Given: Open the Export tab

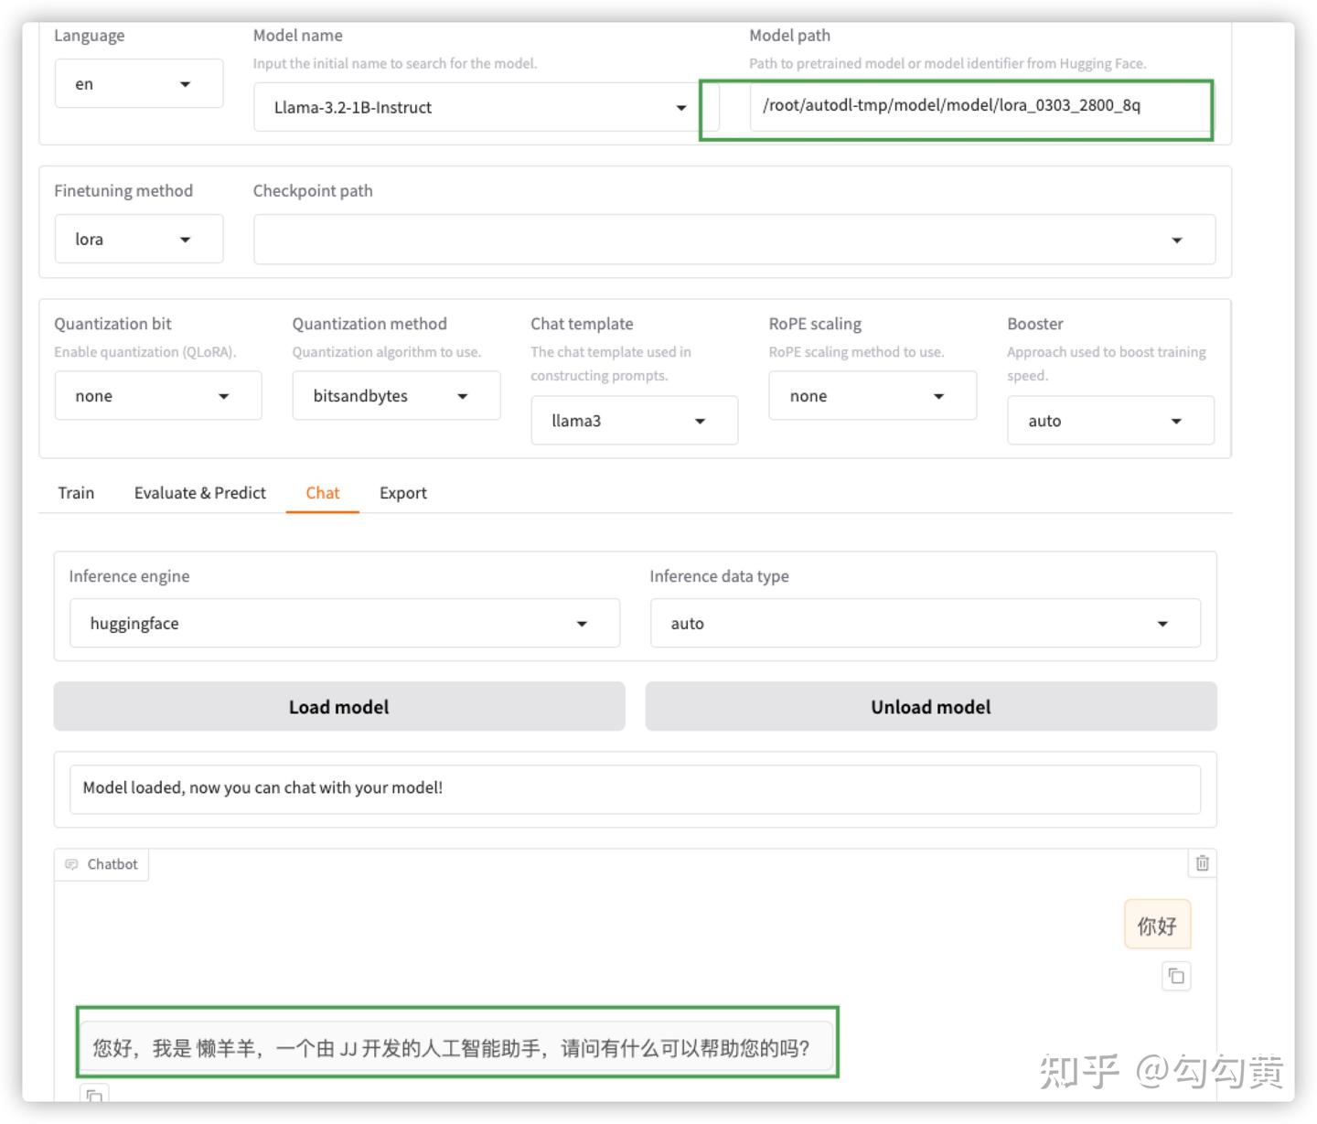Looking at the screenshot, I should click(403, 493).
